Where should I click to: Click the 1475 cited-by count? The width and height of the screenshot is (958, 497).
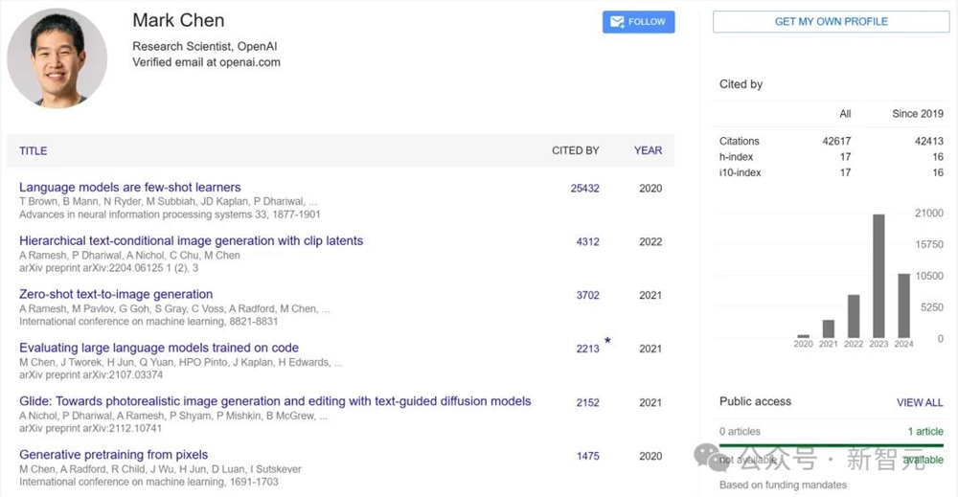(x=587, y=457)
